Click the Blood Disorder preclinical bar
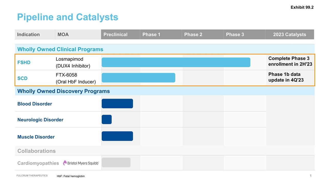The image size is (328, 184). tap(117, 103)
